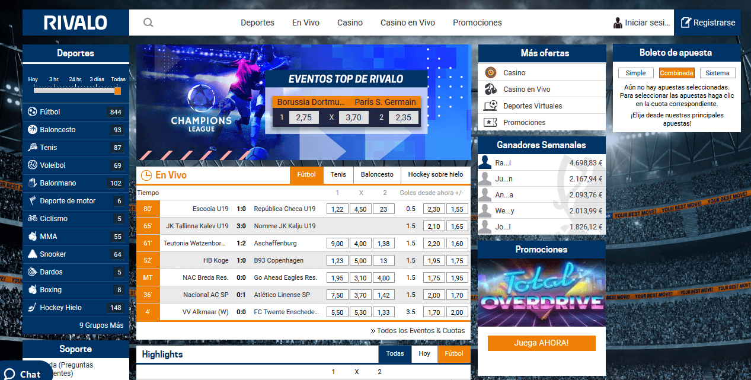Click odds 9,00 for Teutonia Watzenborn
The height and width of the screenshot is (380, 751).
[337, 243]
